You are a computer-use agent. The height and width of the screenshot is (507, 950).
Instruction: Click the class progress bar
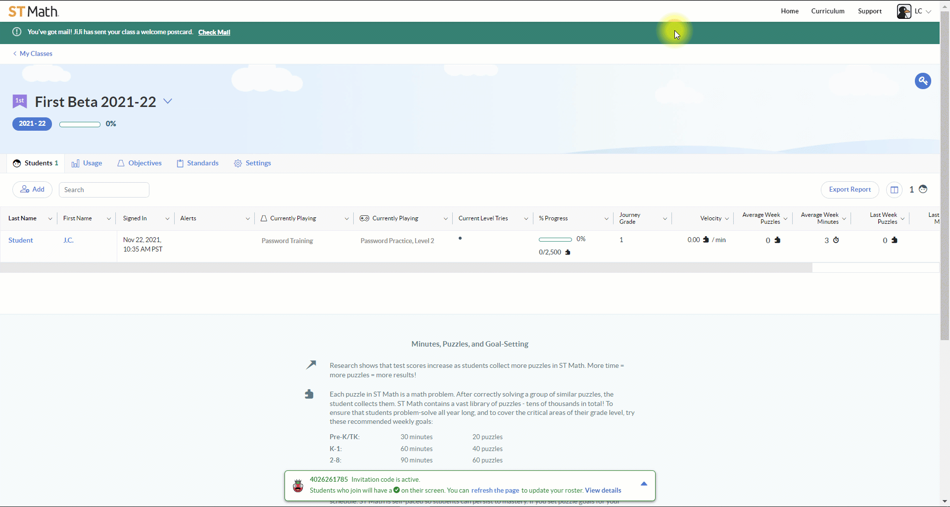[80, 124]
